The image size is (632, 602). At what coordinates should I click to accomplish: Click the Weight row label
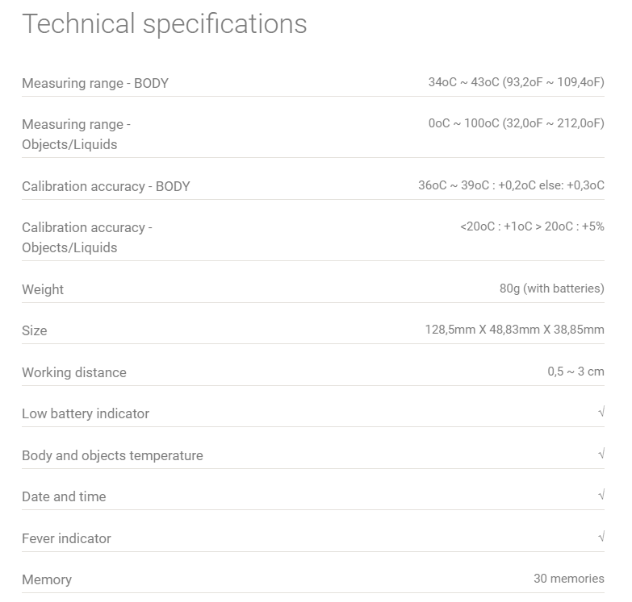coord(43,289)
